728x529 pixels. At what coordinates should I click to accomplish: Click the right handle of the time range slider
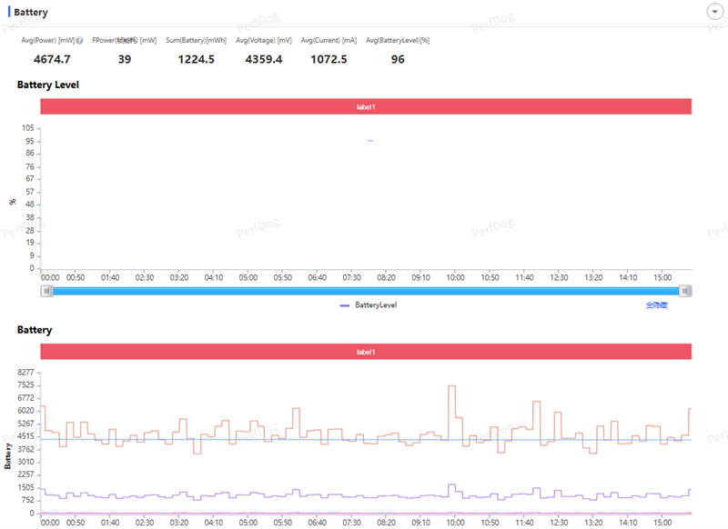(x=685, y=291)
